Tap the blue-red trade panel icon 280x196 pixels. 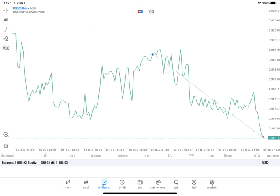click(x=140, y=11)
